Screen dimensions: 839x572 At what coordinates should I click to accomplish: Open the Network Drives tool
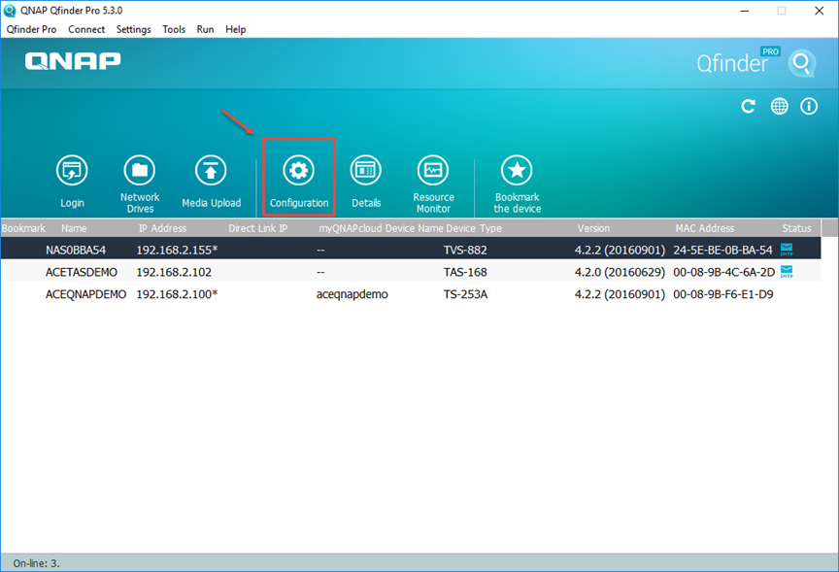tap(140, 171)
